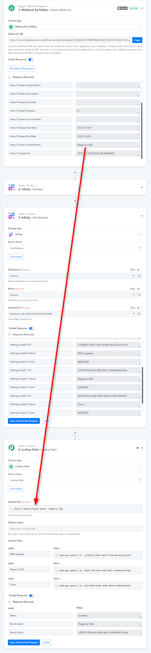Viewport: 151px width, 653px height.
Task: Expand the Infinity Get Item step
Action: (142, 187)
